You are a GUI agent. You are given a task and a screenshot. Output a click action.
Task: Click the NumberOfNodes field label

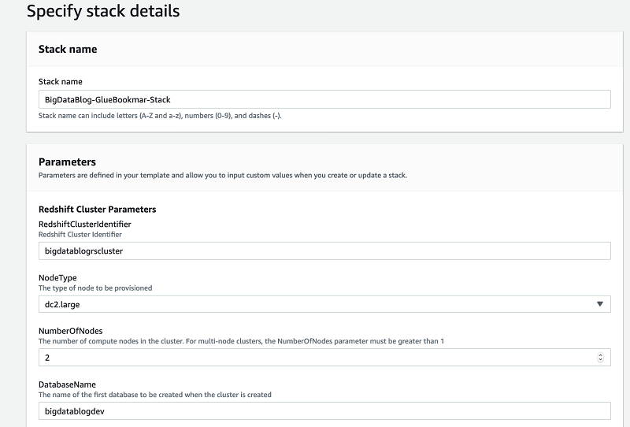(72, 332)
